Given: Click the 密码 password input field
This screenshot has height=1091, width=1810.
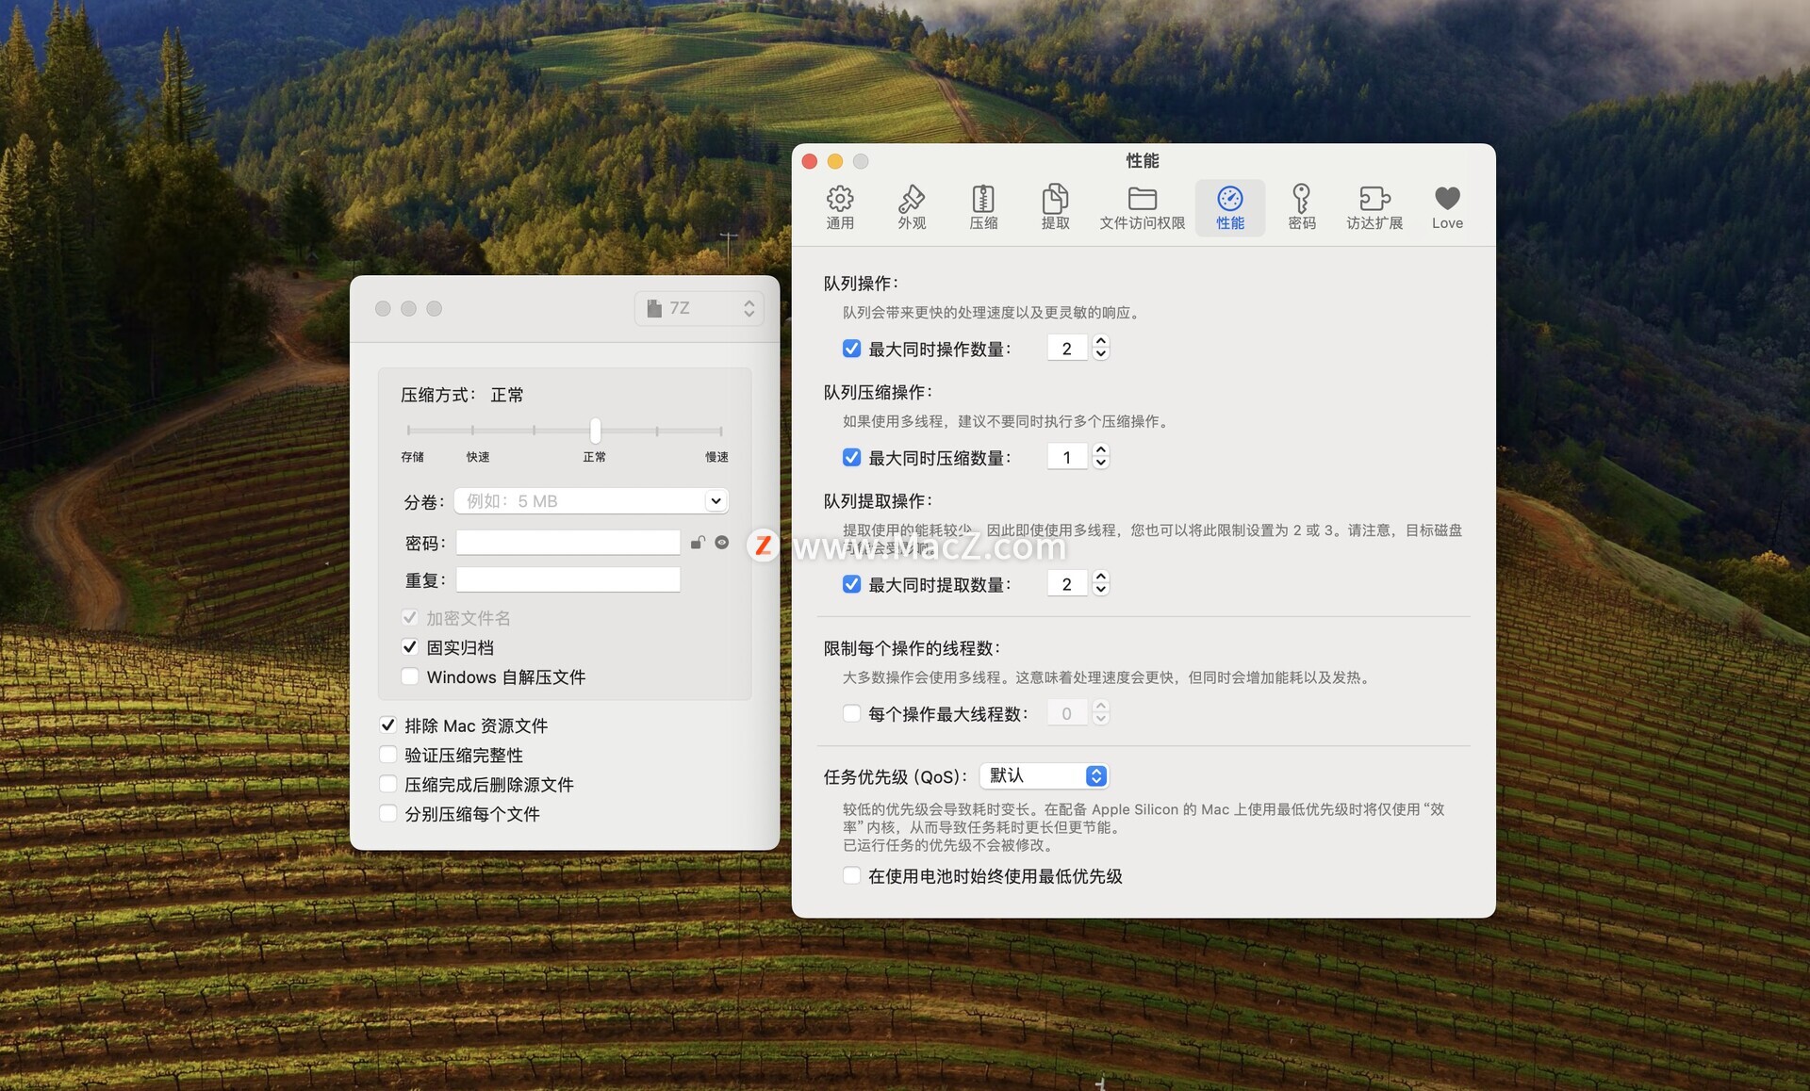Looking at the screenshot, I should (x=568, y=543).
